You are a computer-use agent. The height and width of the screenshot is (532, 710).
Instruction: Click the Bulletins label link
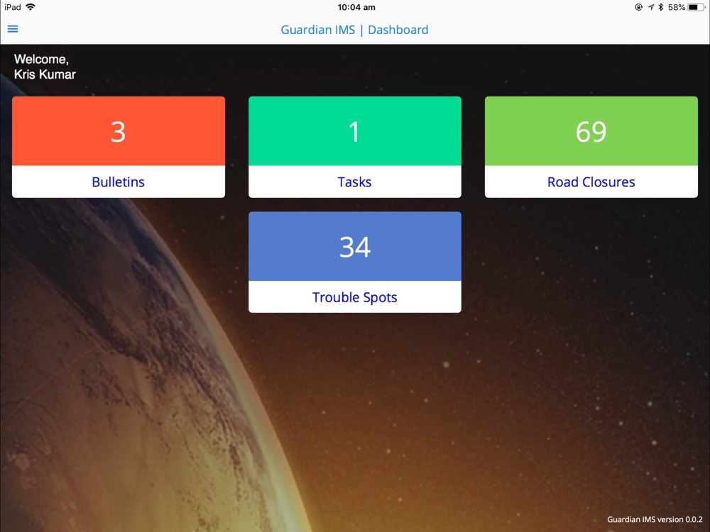[x=118, y=182]
